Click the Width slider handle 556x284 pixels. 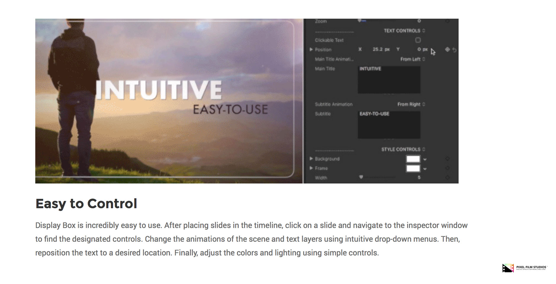[x=361, y=177]
